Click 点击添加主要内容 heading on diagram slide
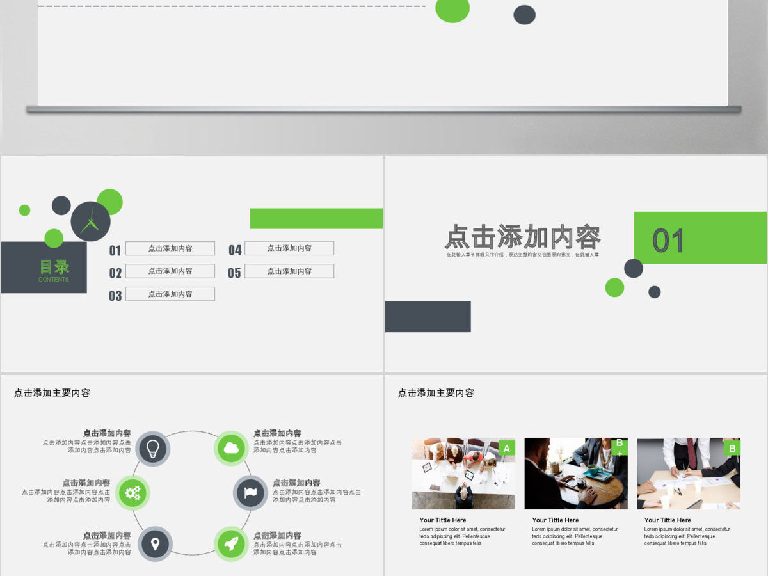 pyautogui.click(x=52, y=393)
